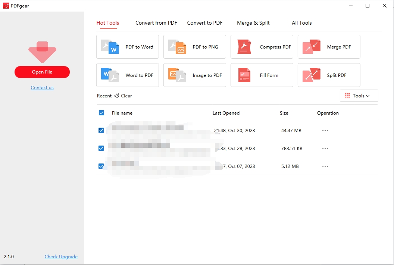Follow the Check Upgrade link
This screenshot has width=394, height=265.
[61, 256]
